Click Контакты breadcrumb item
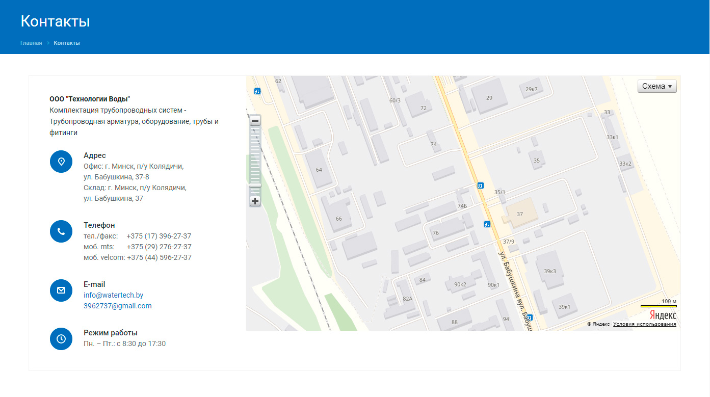The image size is (710, 397). [67, 43]
